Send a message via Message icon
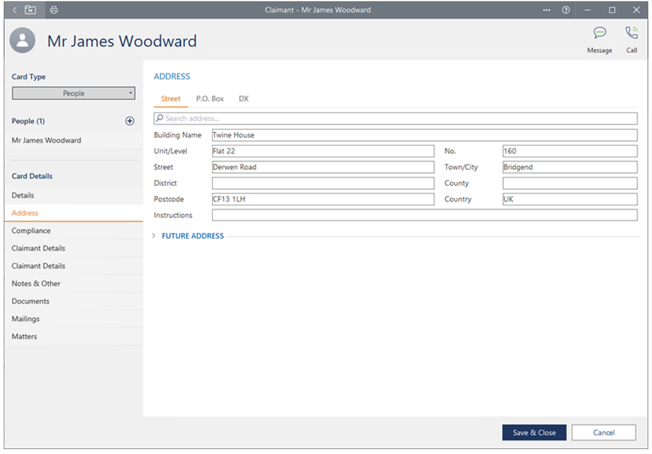The width and height of the screenshot is (652, 454). (x=599, y=33)
